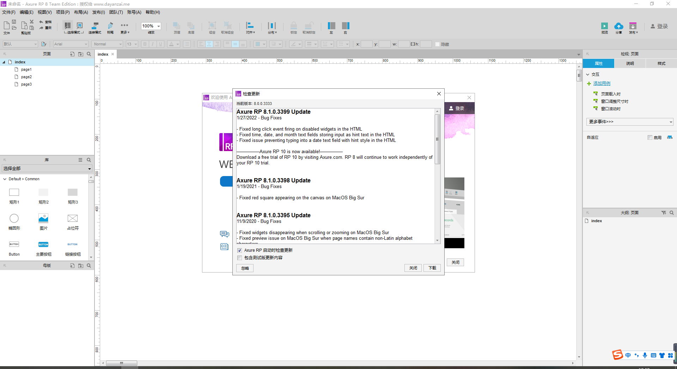This screenshot has height=369, width=677.
Task: Open the 帮助(H) menu
Action: [x=152, y=12]
